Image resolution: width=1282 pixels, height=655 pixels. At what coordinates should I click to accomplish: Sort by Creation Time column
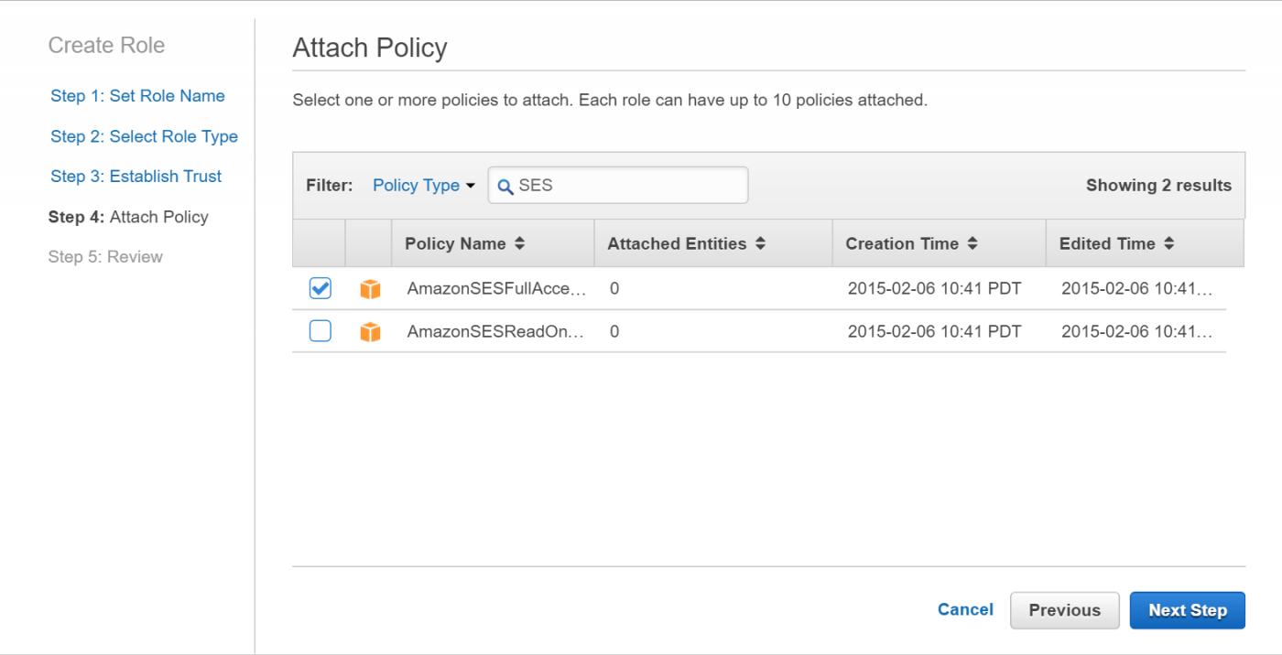coord(911,243)
